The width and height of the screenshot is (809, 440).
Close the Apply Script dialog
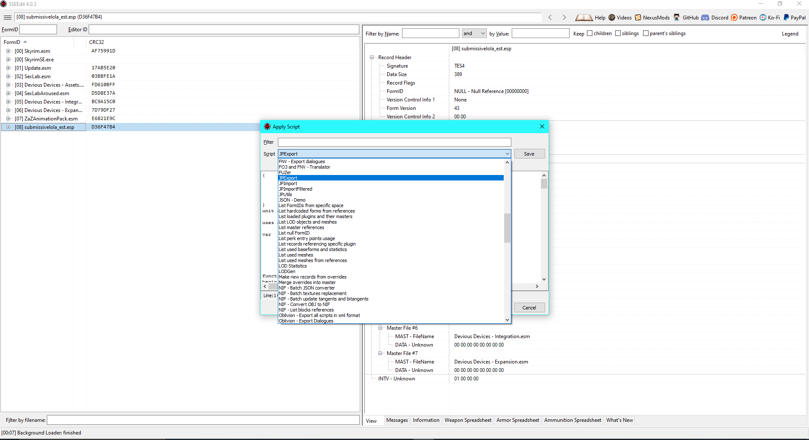[x=542, y=126]
